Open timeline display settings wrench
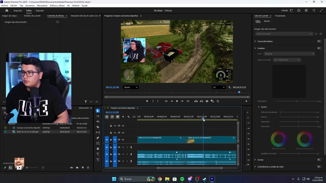 [129, 117]
